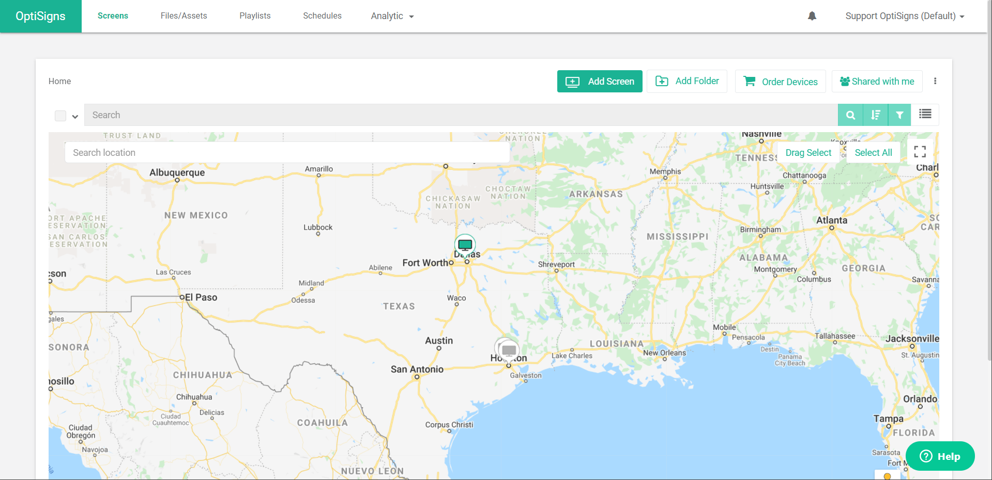This screenshot has width=992, height=480.
Task: Select the Dallas screen marker
Action: point(465,245)
